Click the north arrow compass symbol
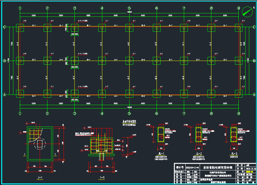257x185 pixels. (247, 13)
